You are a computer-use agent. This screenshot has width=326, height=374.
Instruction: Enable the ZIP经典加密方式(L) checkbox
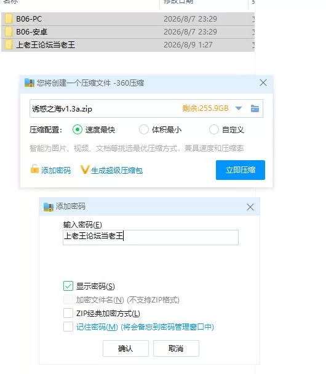tap(68, 313)
